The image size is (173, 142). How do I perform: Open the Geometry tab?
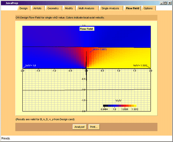(x=53, y=8)
